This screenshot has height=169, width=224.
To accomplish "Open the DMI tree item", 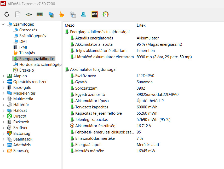I will click(23, 41).
